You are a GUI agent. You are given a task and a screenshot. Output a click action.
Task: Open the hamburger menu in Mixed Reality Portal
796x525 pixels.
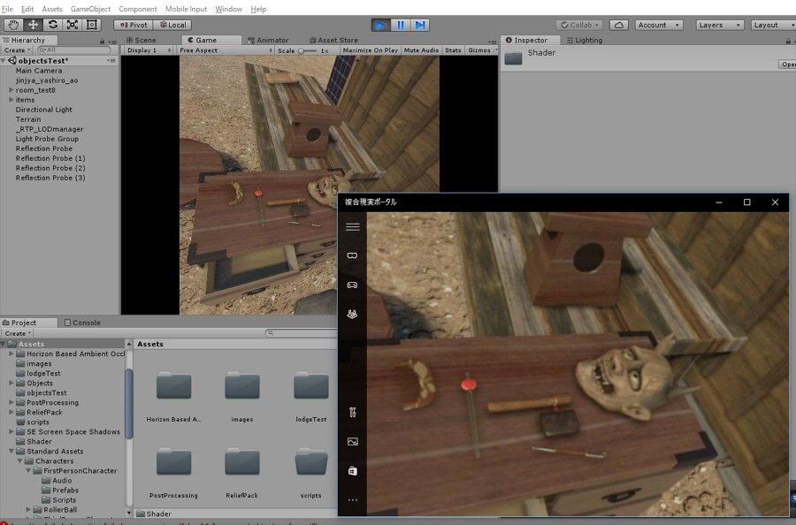[x=353, y=226]
